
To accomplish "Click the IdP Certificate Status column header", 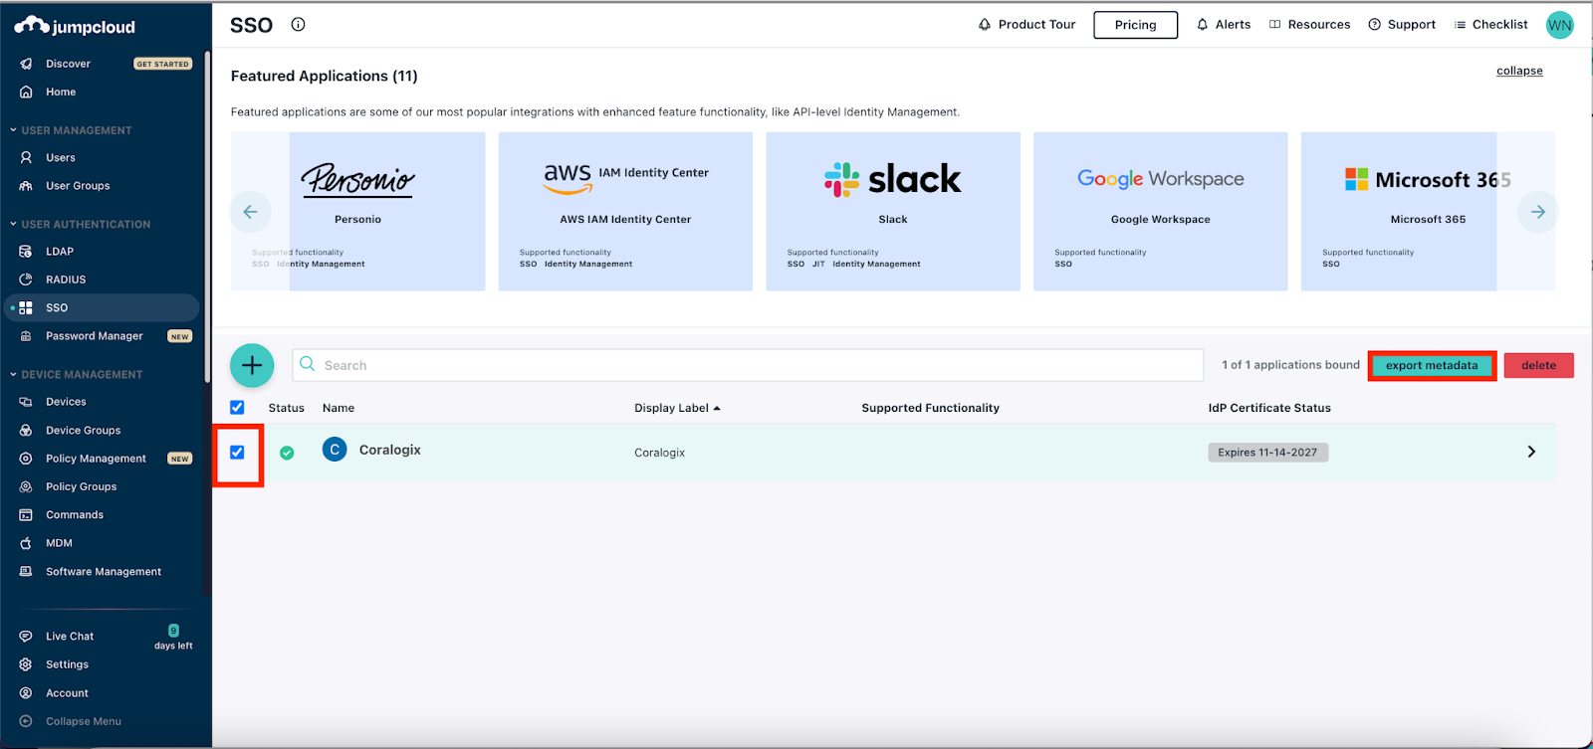I will click(1269, 408).
